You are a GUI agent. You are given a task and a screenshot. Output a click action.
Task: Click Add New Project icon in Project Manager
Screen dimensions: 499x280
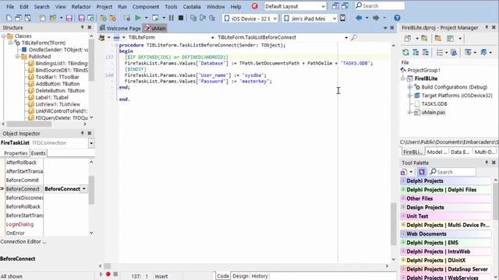424,38
